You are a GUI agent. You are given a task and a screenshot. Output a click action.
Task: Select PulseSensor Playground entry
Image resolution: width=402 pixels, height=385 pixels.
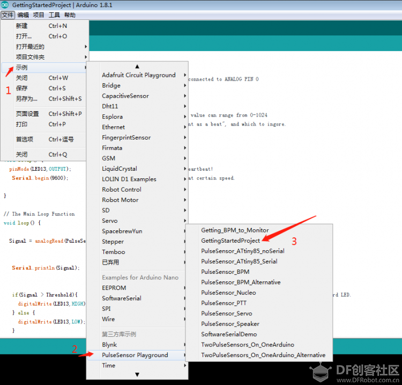coord(137,355)
